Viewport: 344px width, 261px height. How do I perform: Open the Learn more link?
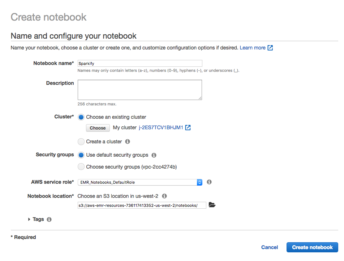(253, 48)
